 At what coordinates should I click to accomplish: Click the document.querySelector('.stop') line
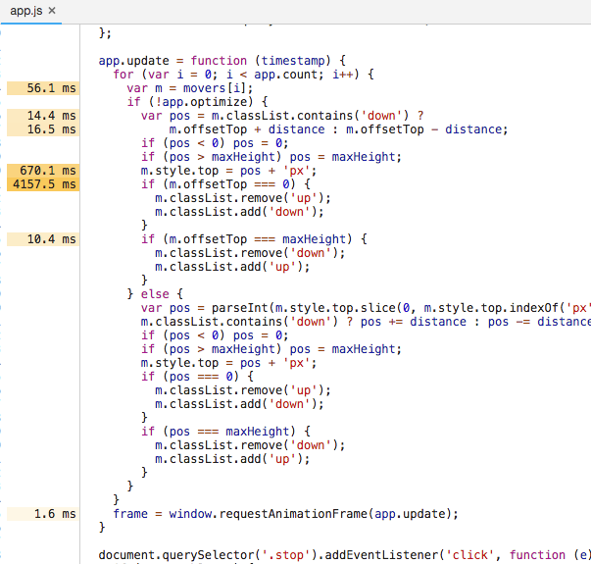343,555
